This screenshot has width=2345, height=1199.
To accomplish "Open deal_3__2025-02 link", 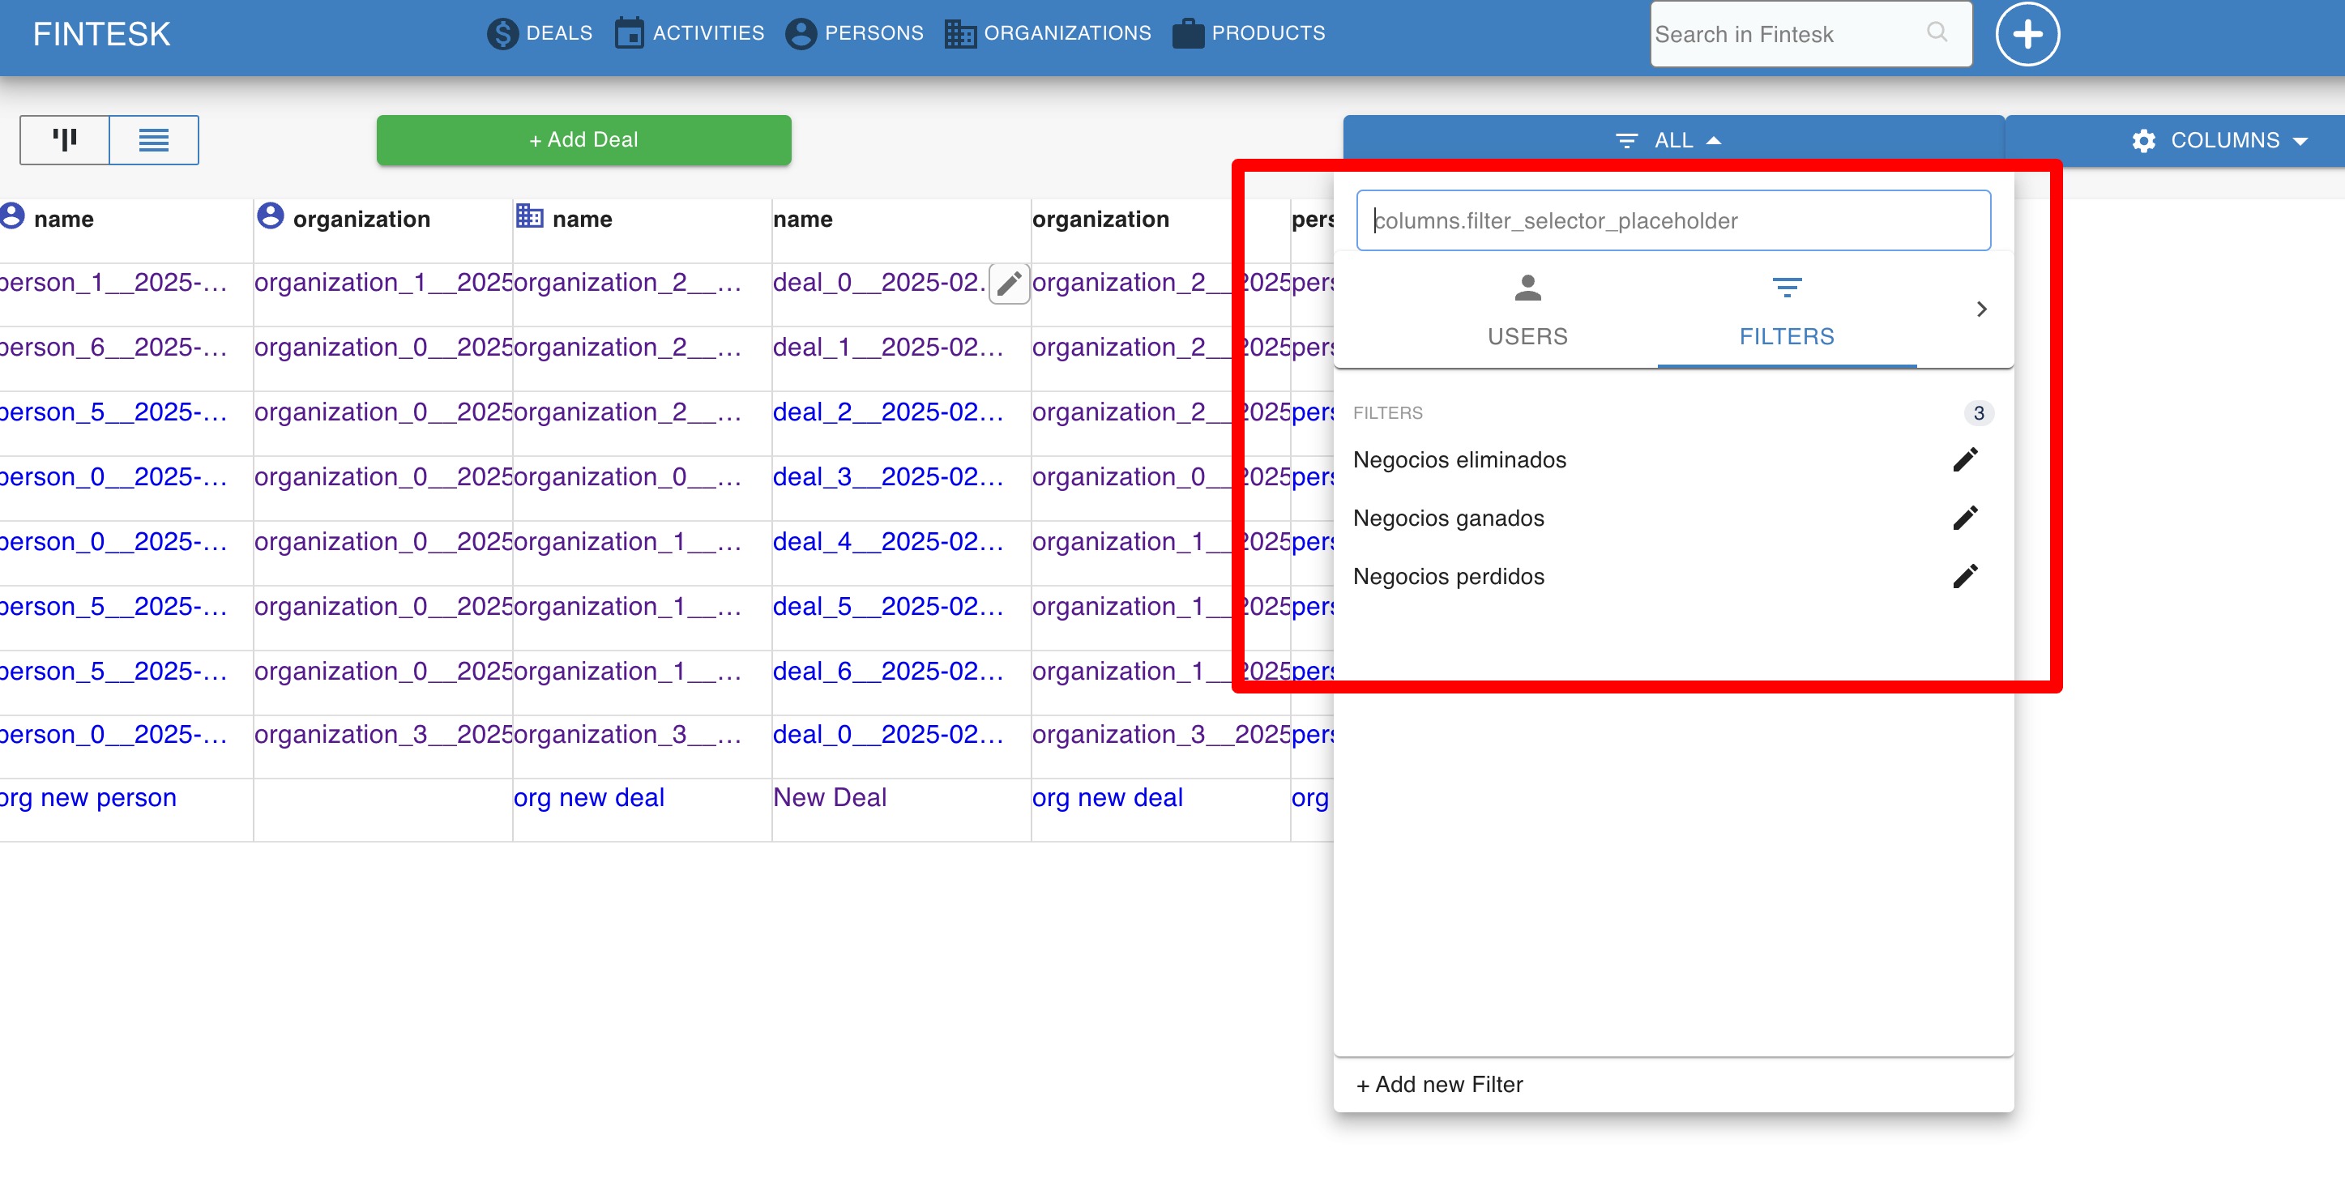I will click(x=887, y=477).
